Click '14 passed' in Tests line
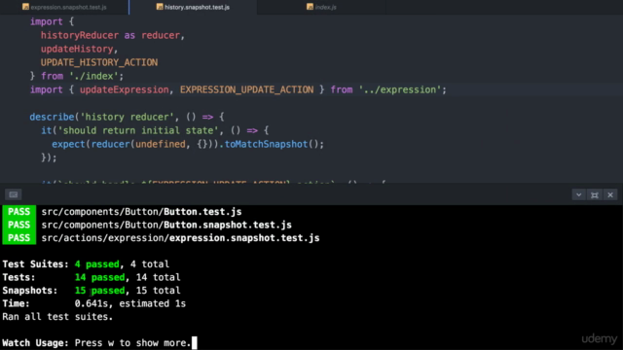The image size is (623, 350). pos(99,277)
